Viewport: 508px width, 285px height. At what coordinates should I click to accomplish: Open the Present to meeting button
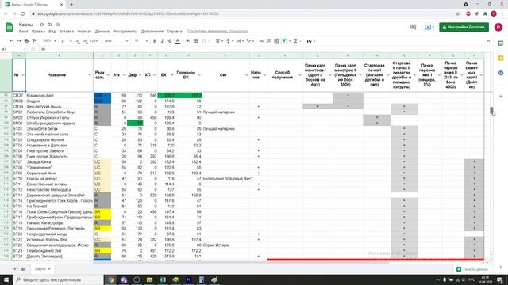429,27
